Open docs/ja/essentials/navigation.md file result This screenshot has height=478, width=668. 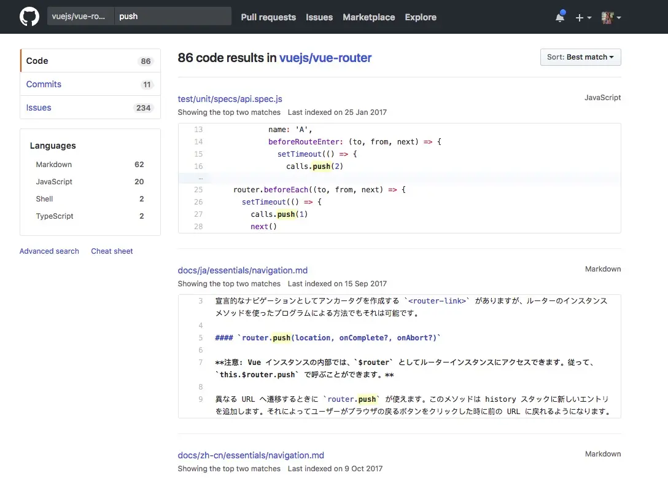(x=243, y=270)
